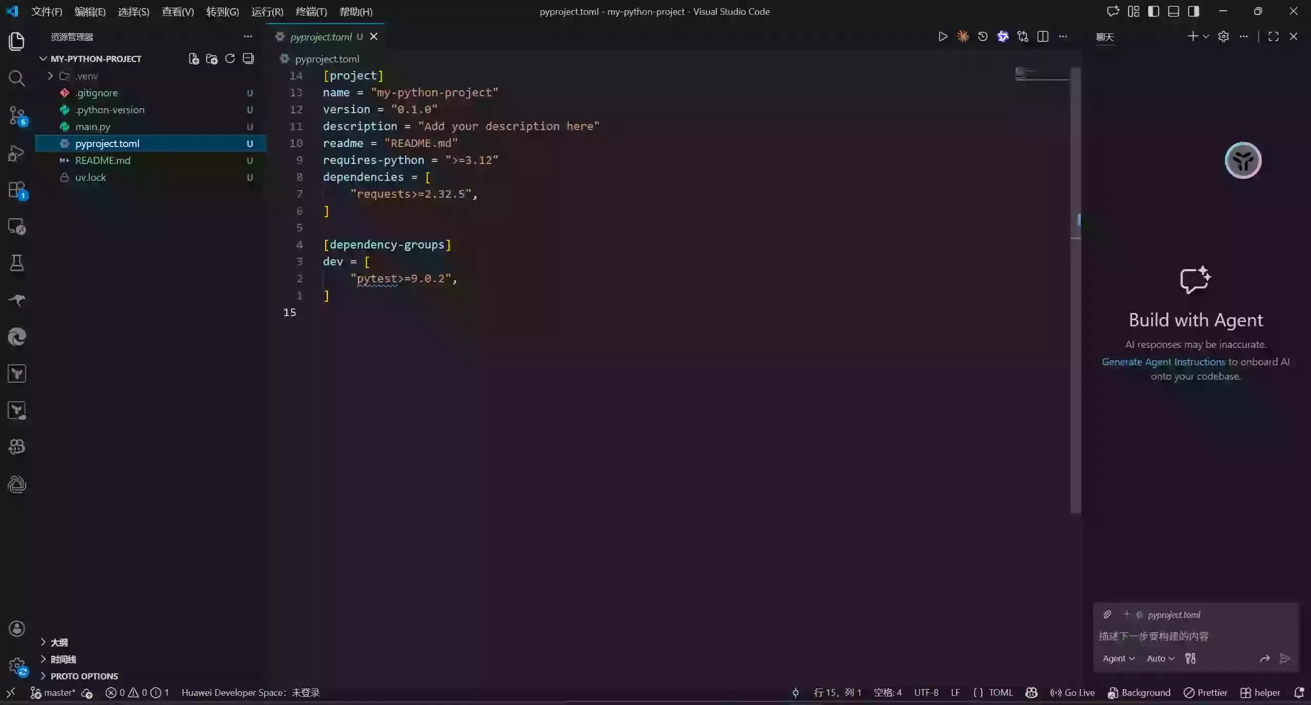Screen dimensions: 1311x705
Task: Open the Extensions view icon
Action: (x=16, y=190)
